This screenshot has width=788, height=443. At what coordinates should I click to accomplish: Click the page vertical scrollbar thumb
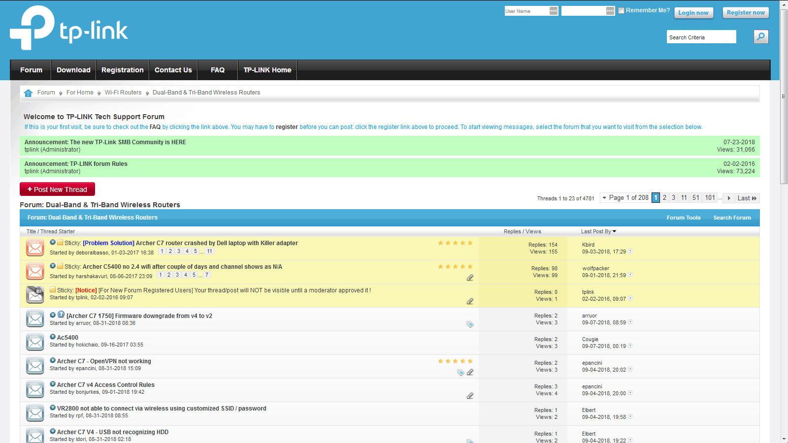(x=784, y=96)
